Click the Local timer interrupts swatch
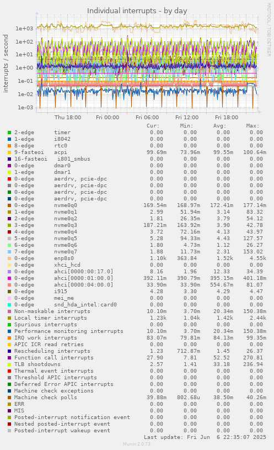This screenshot has width=274, height=450. [x=9, y=318]
